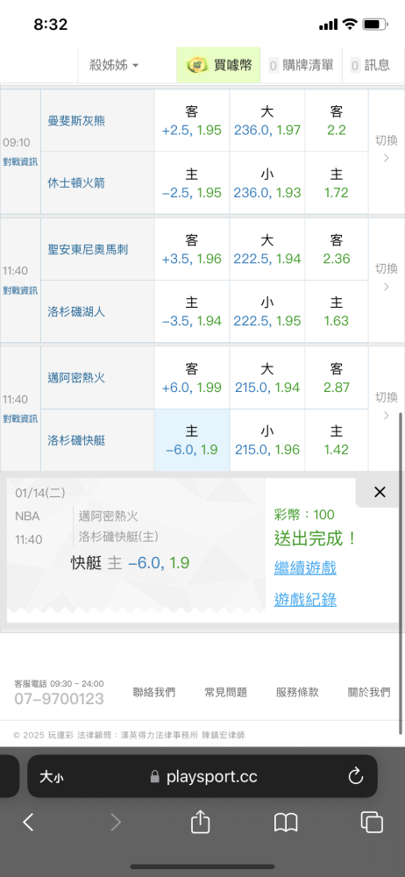The height and width of the screenshot is (877, 405).
Task: Select Grizzlies moneyline 客 2.2
Action: click(337, 121)
